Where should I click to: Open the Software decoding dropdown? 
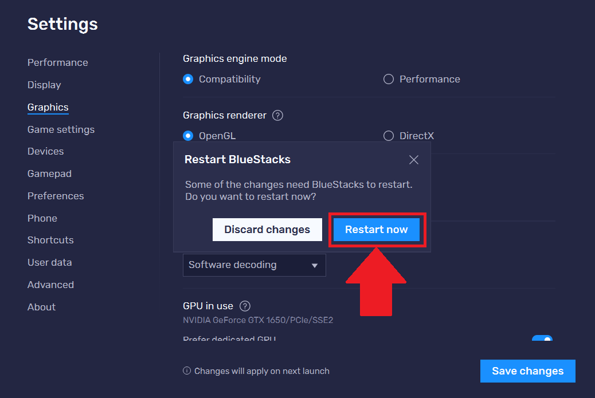[254, 265]
